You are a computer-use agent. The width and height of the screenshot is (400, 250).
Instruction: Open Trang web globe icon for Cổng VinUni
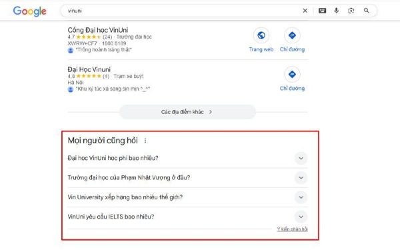pos(261,35)
